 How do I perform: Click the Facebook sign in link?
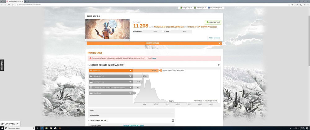tap(216, 7)
